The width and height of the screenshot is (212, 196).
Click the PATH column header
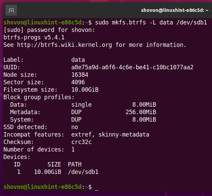coord(75,164)
